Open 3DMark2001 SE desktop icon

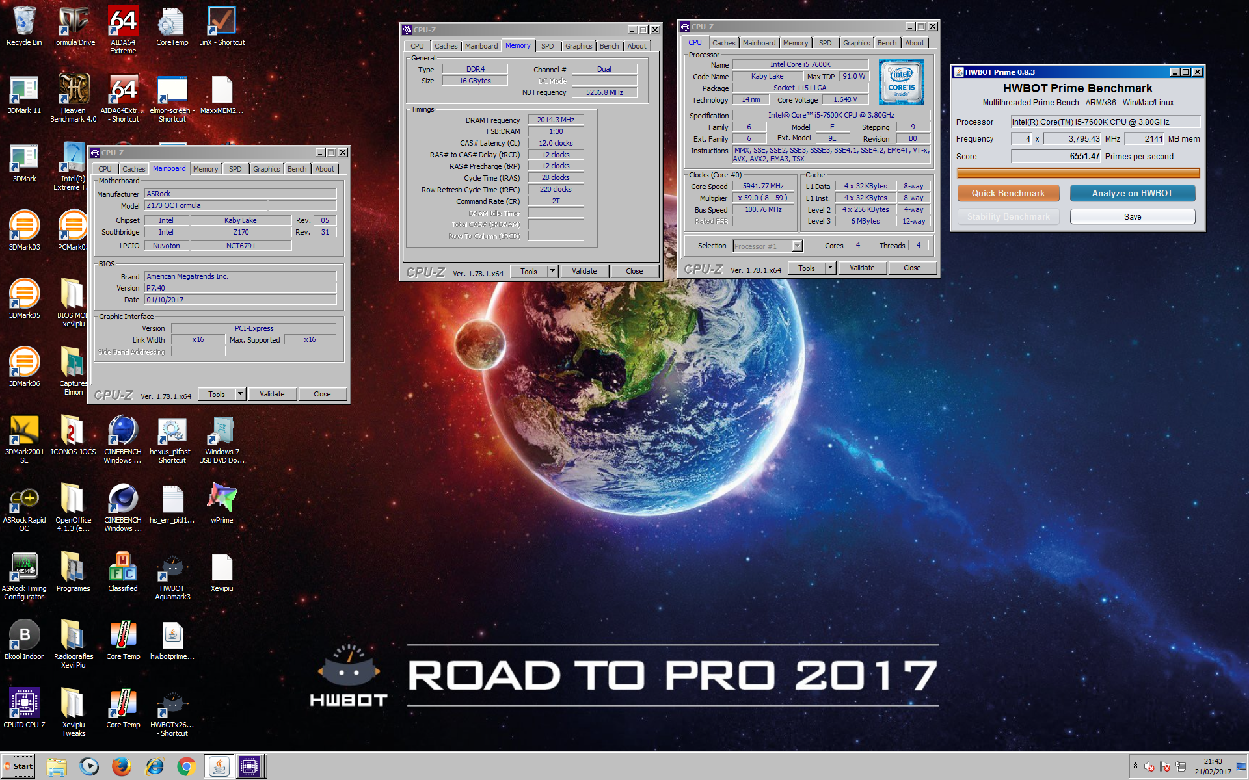pyautogui.click(x=24, y=439)
